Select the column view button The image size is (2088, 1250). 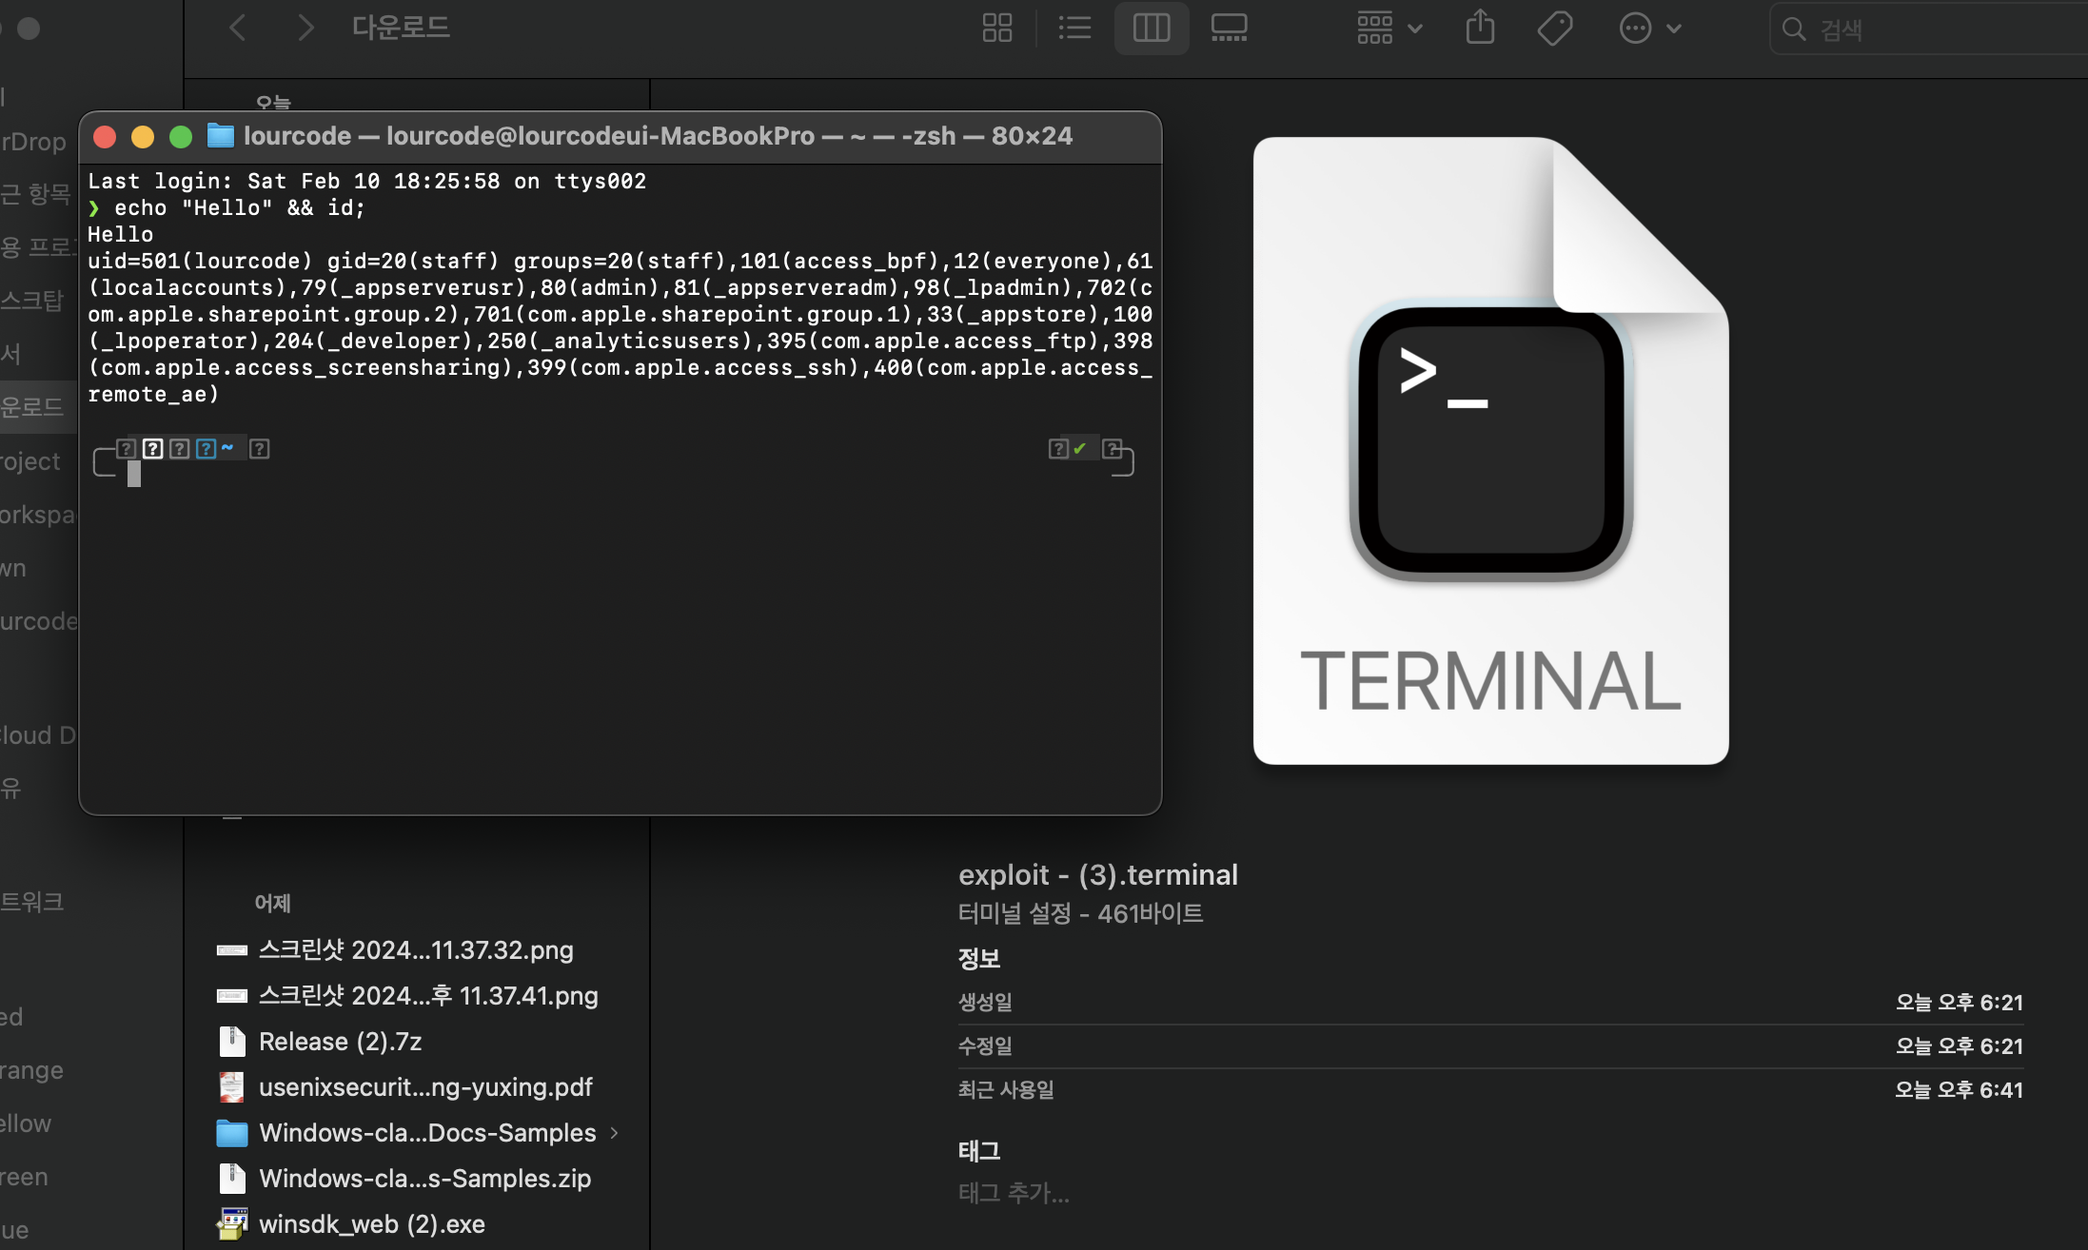1151,28
